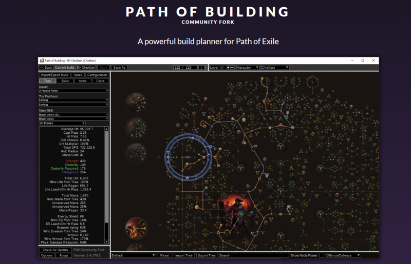
Task: Click the Import/Export Build button
Action: (x=54, y=75)
